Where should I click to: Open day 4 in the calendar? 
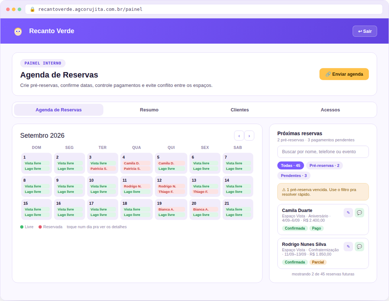coord(136,163)
